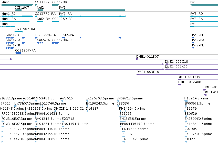Click the DME1-011B07 clone label
218x143 pixels.
147,57
